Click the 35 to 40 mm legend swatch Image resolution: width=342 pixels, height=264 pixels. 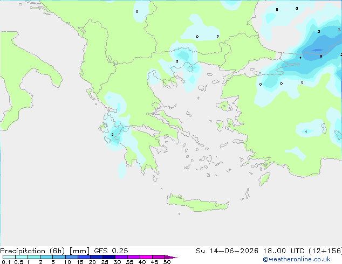click(x=133, y=257)
